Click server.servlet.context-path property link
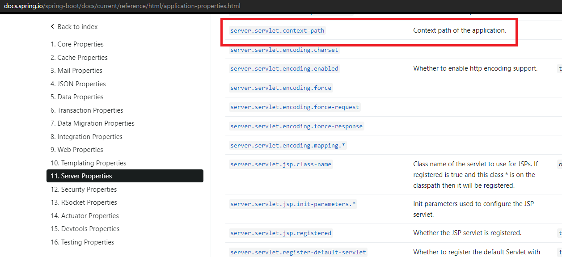 click(x=277, y=31)
